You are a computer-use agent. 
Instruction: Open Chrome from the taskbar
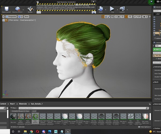(31, 131)
